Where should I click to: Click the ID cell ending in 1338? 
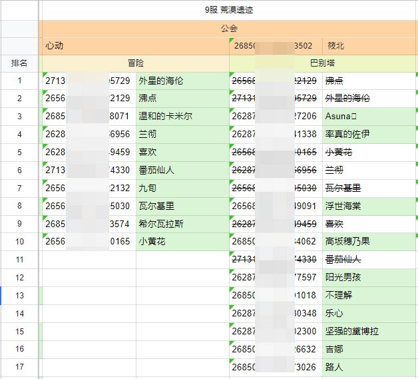(276, 134)
